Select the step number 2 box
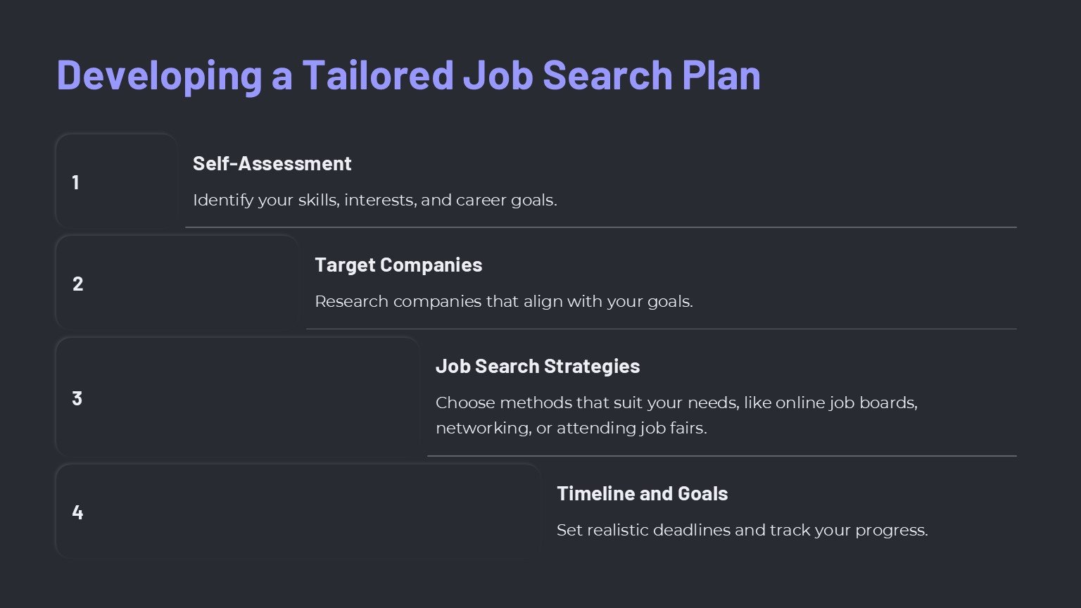 pos(177,283)
